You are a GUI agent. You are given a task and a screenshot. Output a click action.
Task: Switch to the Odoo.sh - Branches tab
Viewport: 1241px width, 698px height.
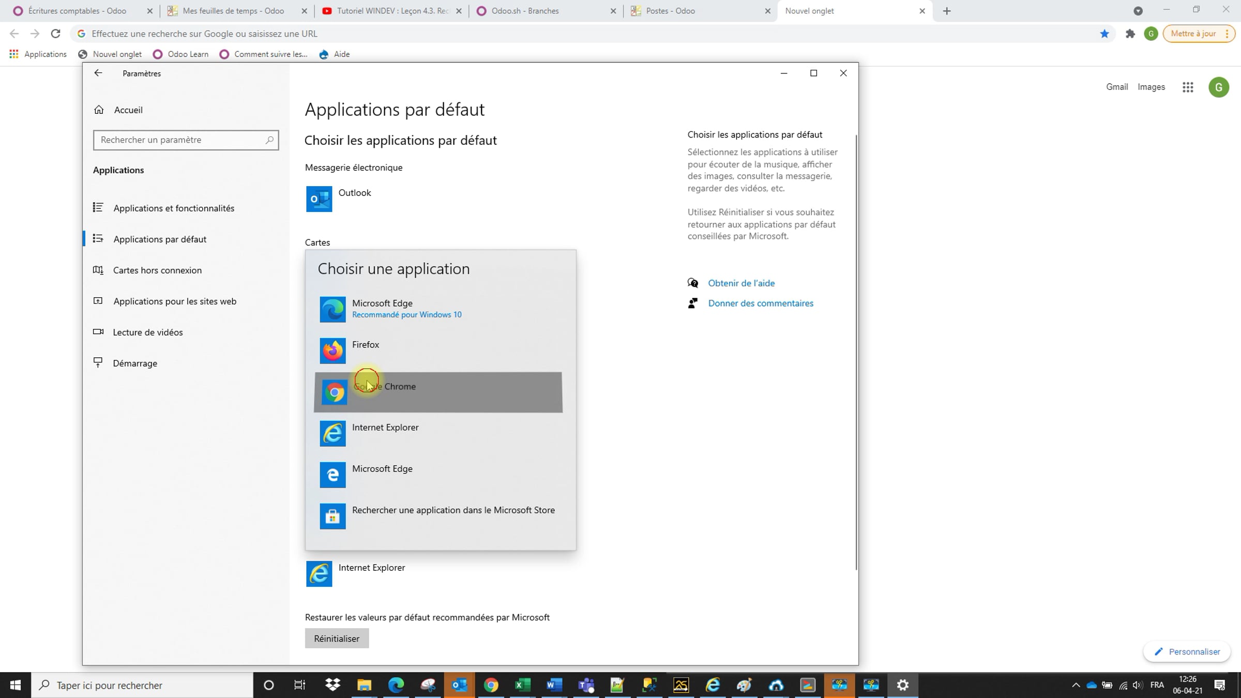[x=546, y=11]
